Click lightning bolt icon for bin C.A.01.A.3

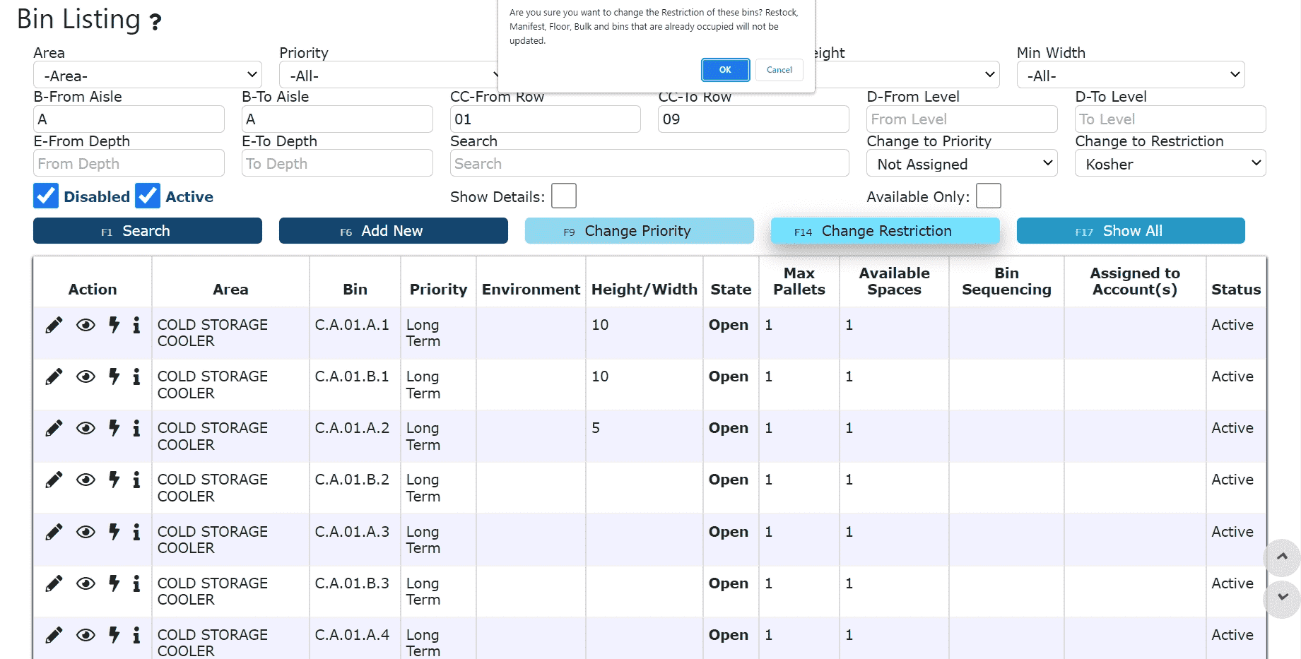(x=114, y=532)
